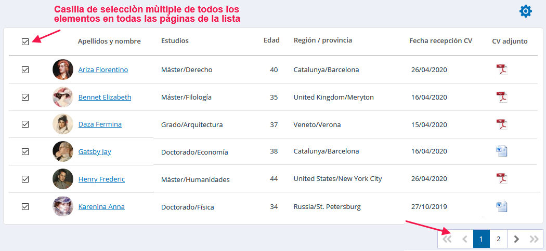Viewport: 546px width, 251px height.
Task: Open Karenina Anna's Word CV document
Action: tap(502, 206)
